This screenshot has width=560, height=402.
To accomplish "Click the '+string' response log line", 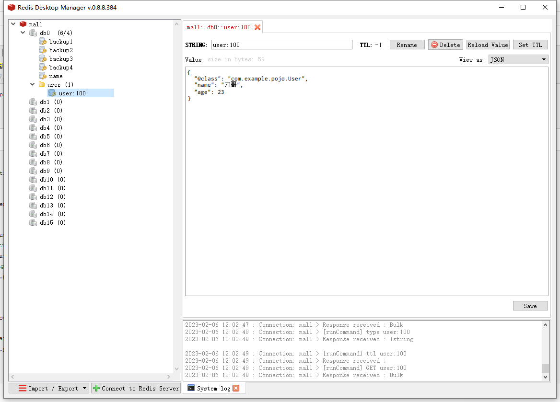I will point(299,339).
